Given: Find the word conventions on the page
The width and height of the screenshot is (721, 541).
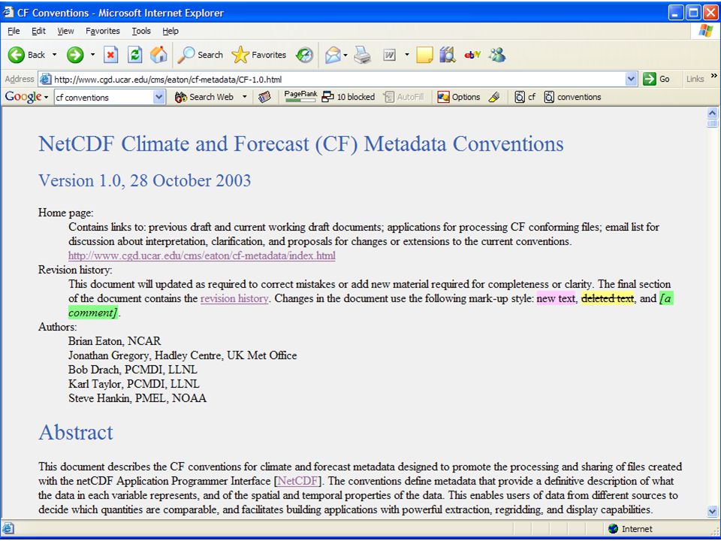Looking at the screenshot, I should tap(572, 97).
